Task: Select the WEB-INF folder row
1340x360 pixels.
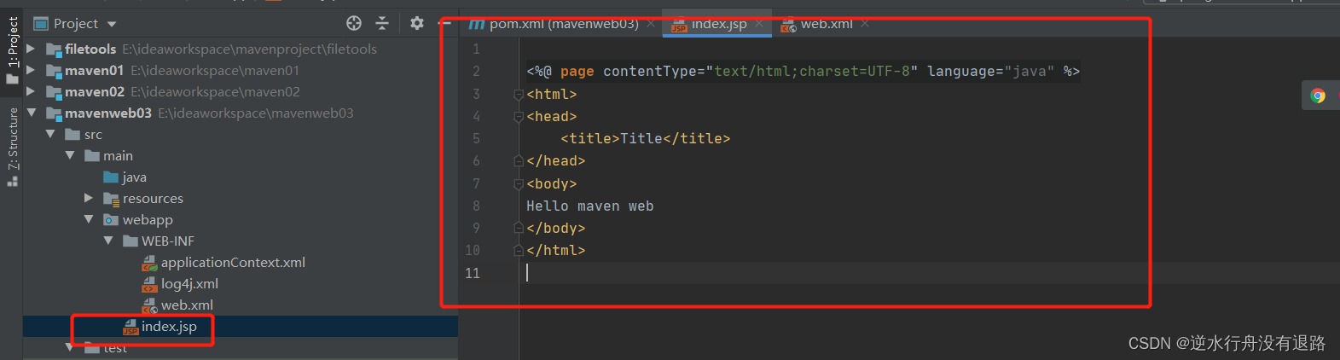Action: (x=159, y=241)
